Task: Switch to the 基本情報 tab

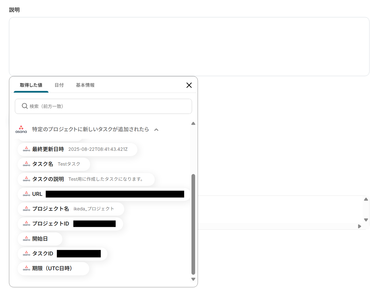Action: point(85,85)
